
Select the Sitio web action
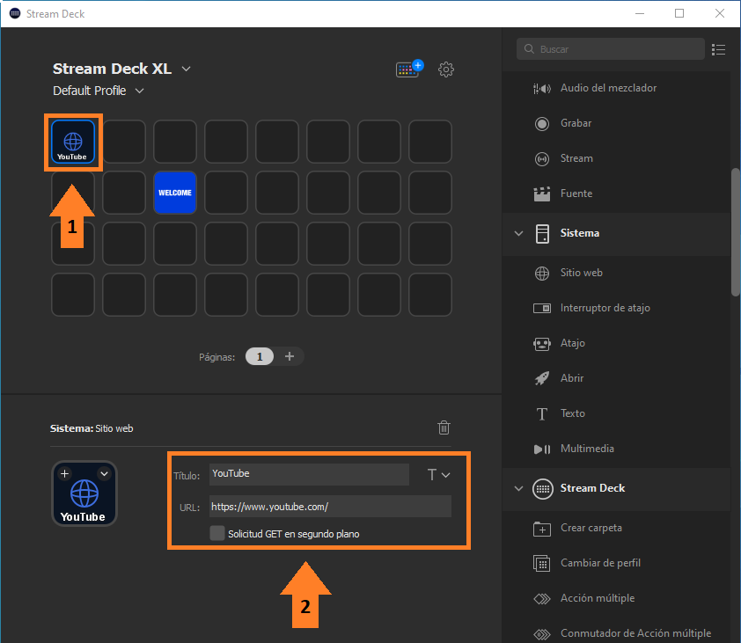click(581, 273)
